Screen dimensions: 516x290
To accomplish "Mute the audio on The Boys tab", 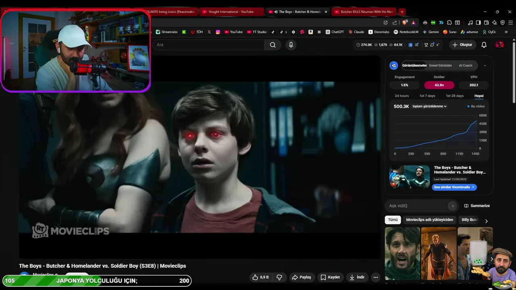I will (x=276, y=12).
